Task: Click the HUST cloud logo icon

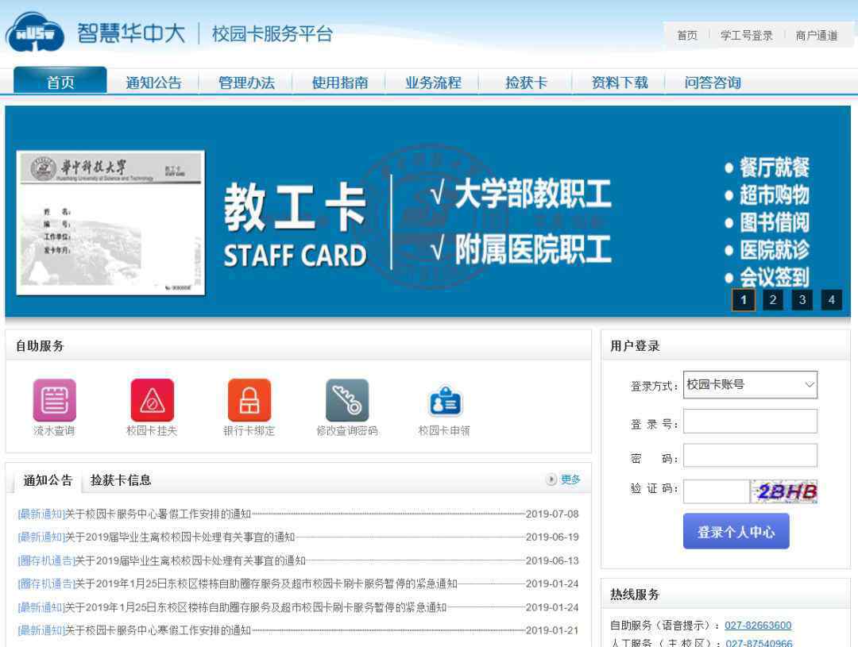Action: [34, 33]
